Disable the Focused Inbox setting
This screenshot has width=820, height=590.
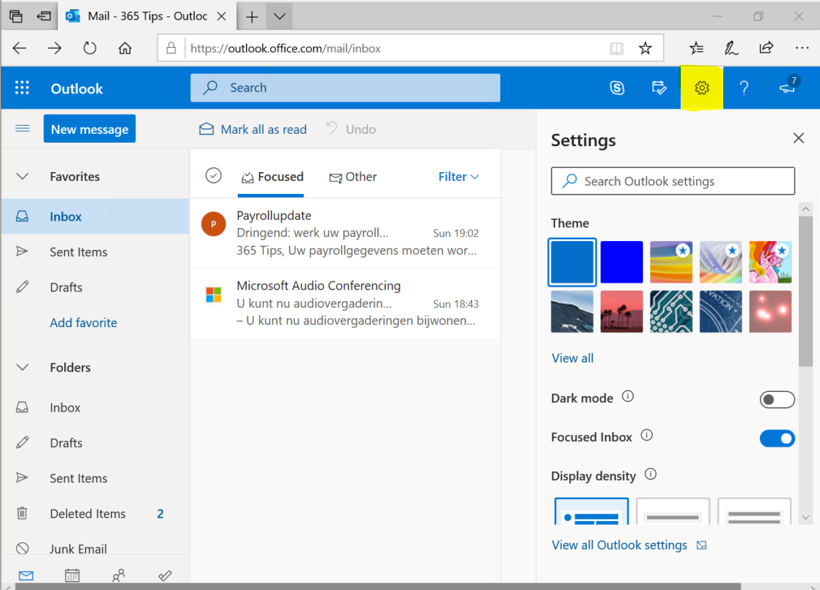point(777,438)
